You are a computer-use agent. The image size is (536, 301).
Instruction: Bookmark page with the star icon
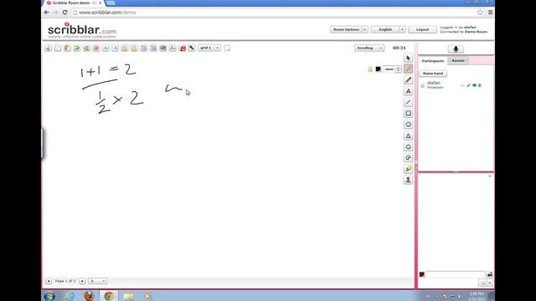pos(480,13)
